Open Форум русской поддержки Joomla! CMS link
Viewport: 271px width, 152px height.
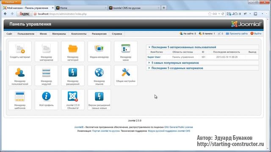click(x=169, y=131)
